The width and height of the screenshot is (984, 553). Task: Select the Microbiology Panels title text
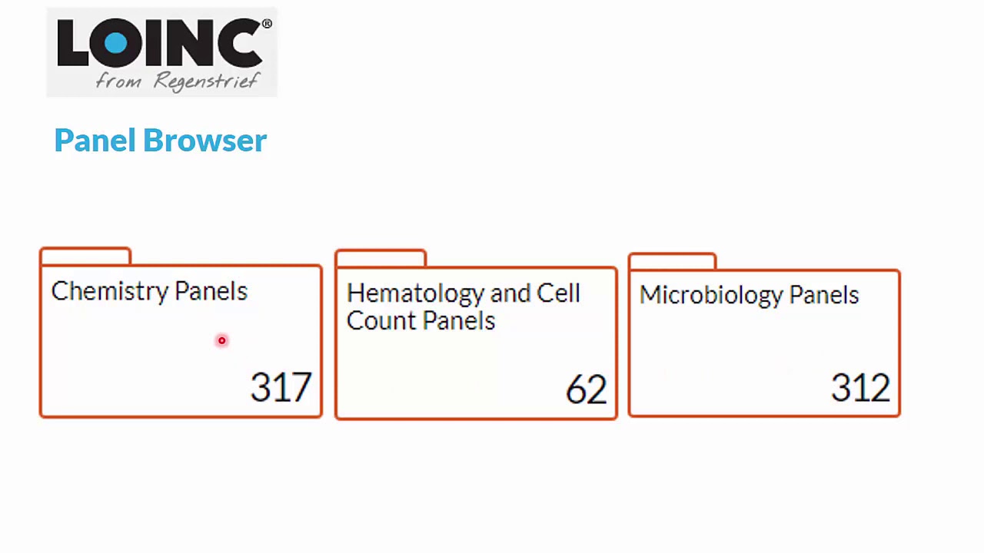coord(749,295)
